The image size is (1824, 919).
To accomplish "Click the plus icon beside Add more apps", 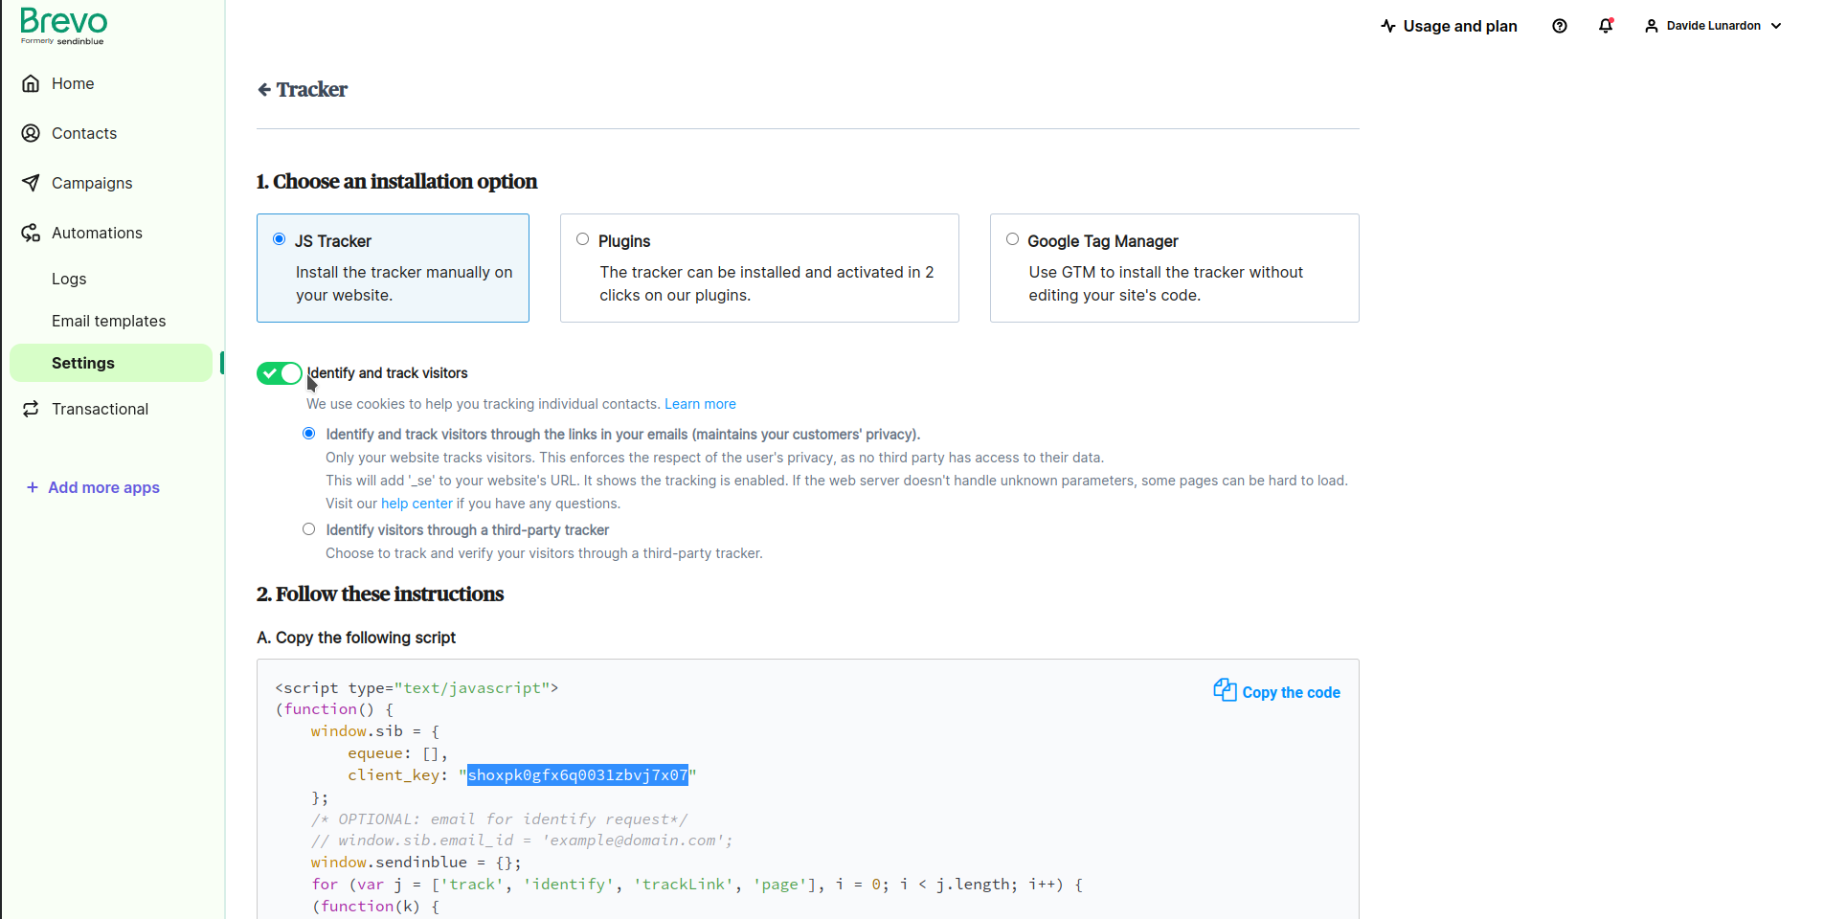I will click(x=31, y=487).
